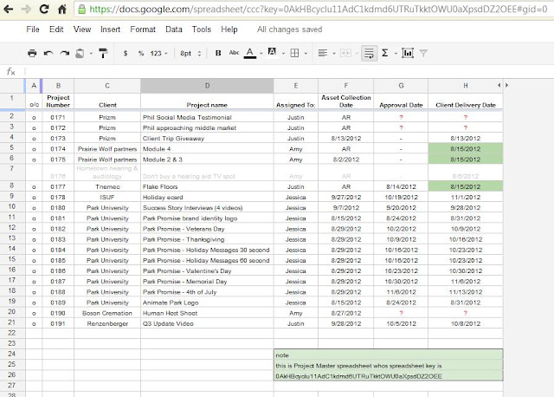
Task: Select project number '0178' cell
Action: click(x=58, y=197)
